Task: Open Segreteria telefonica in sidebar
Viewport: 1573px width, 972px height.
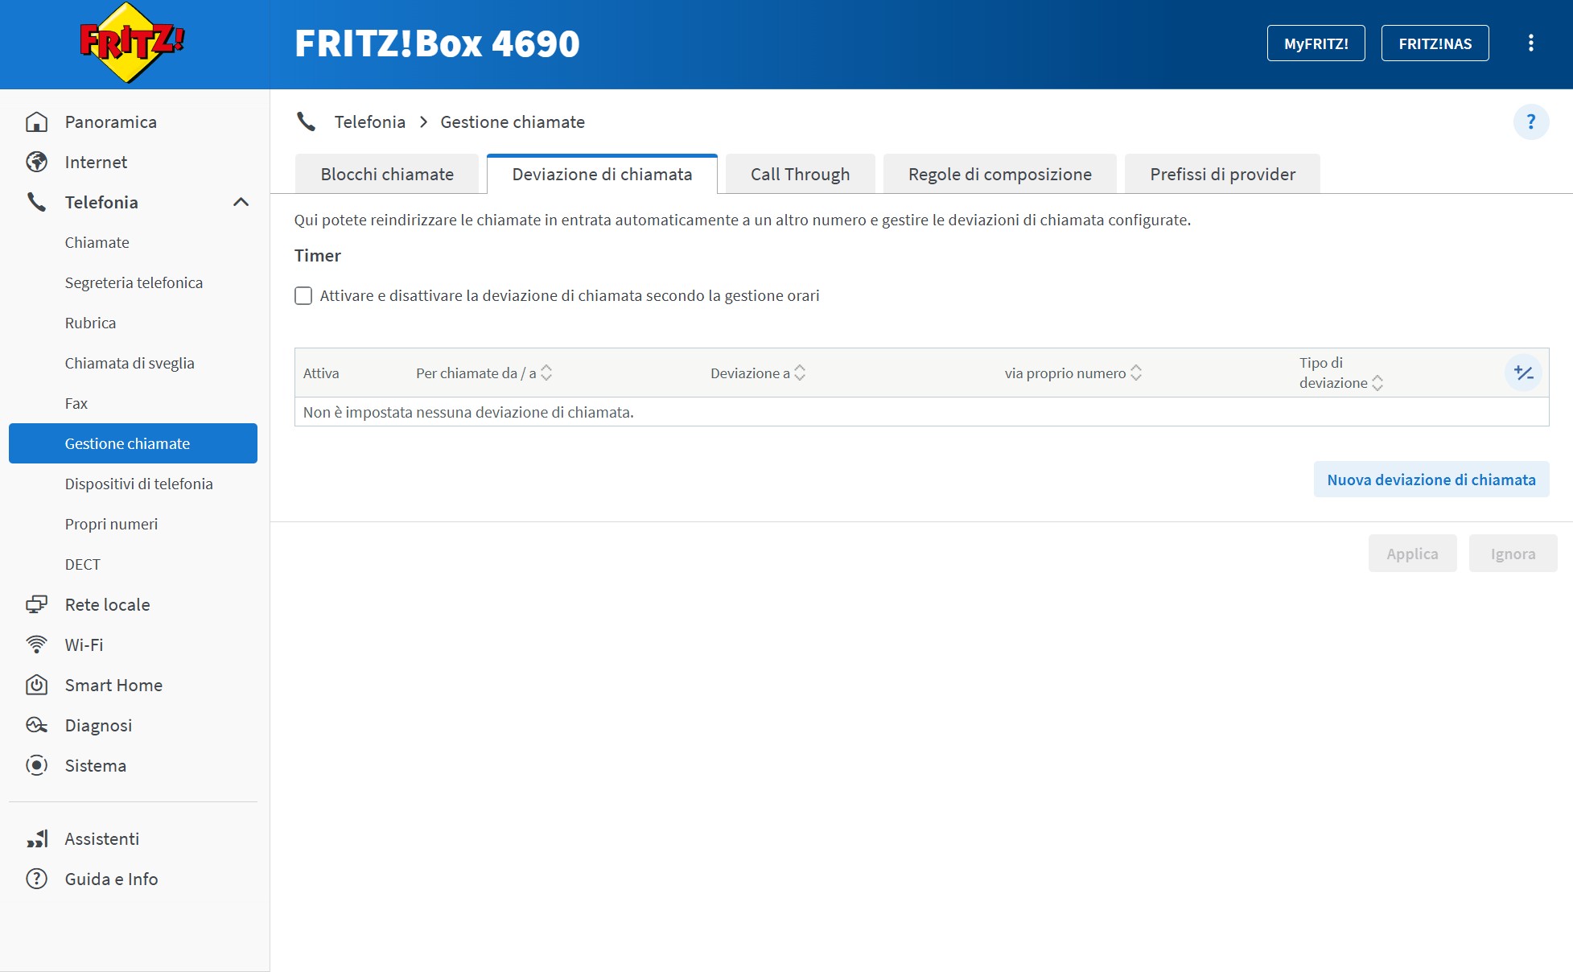Action: (134, 283)
